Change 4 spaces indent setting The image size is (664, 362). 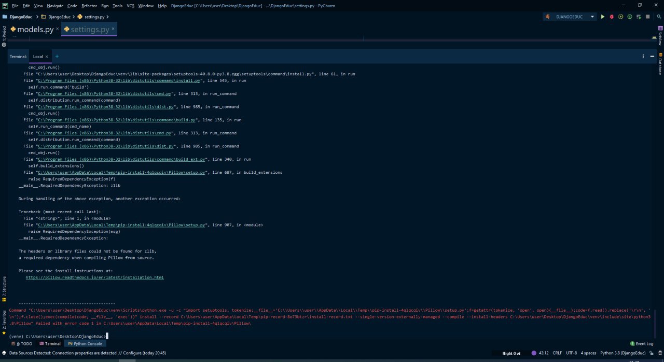click(x=588, y=353)
